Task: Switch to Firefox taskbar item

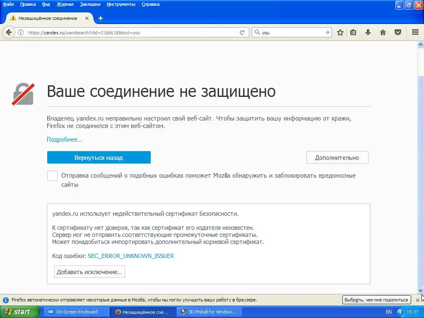Action: [143, 312]
